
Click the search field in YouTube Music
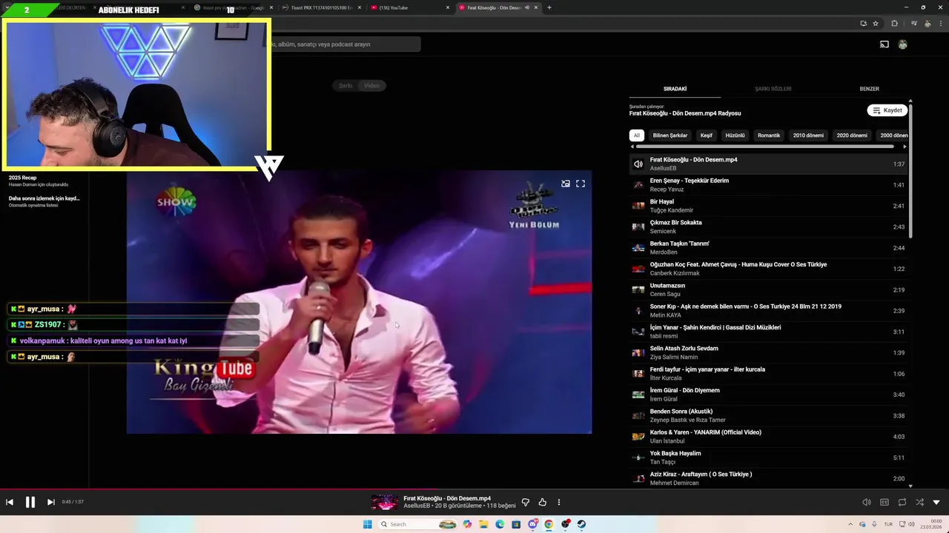(x=345, y=44)
